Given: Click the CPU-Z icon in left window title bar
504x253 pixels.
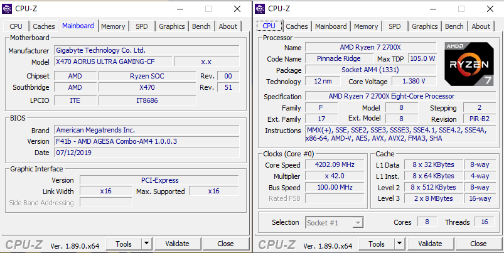Looking at the screenshot, I should 7,9.
